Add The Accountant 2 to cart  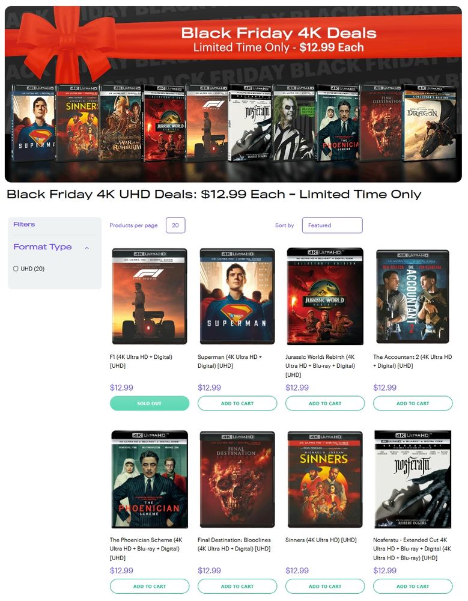(413, 403)
